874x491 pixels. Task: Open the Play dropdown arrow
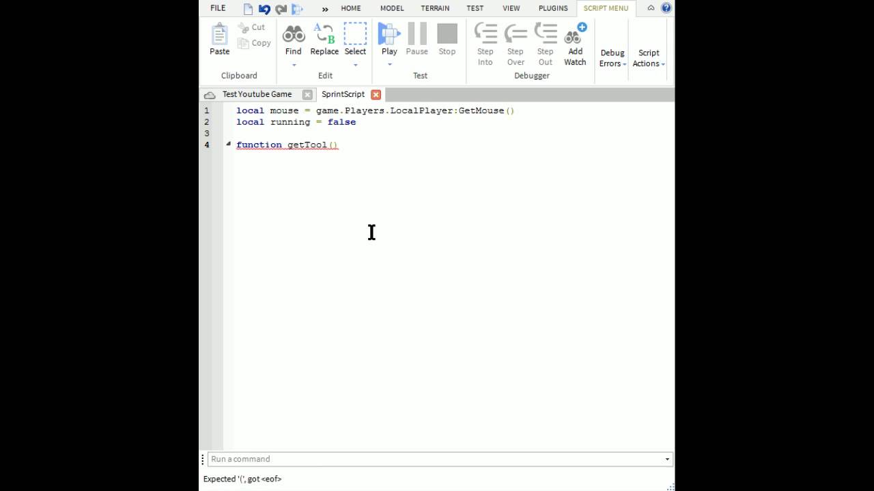coord(389,65)
